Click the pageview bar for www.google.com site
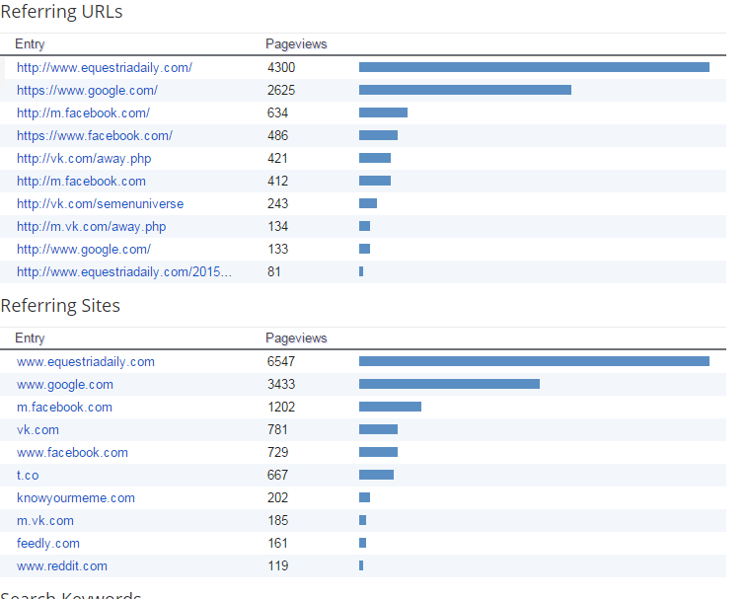This screenshot has width=748, height=599. (449, 384)
